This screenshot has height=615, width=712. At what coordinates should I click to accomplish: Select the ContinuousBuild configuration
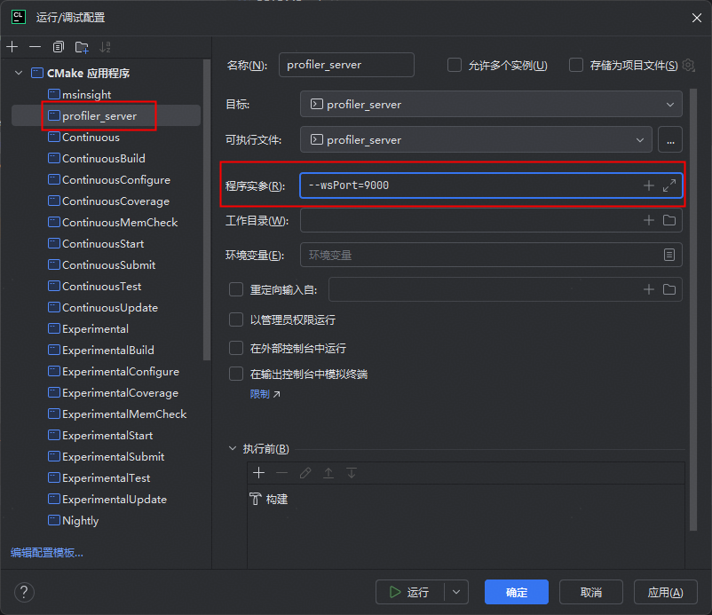(x=103, y=158)
